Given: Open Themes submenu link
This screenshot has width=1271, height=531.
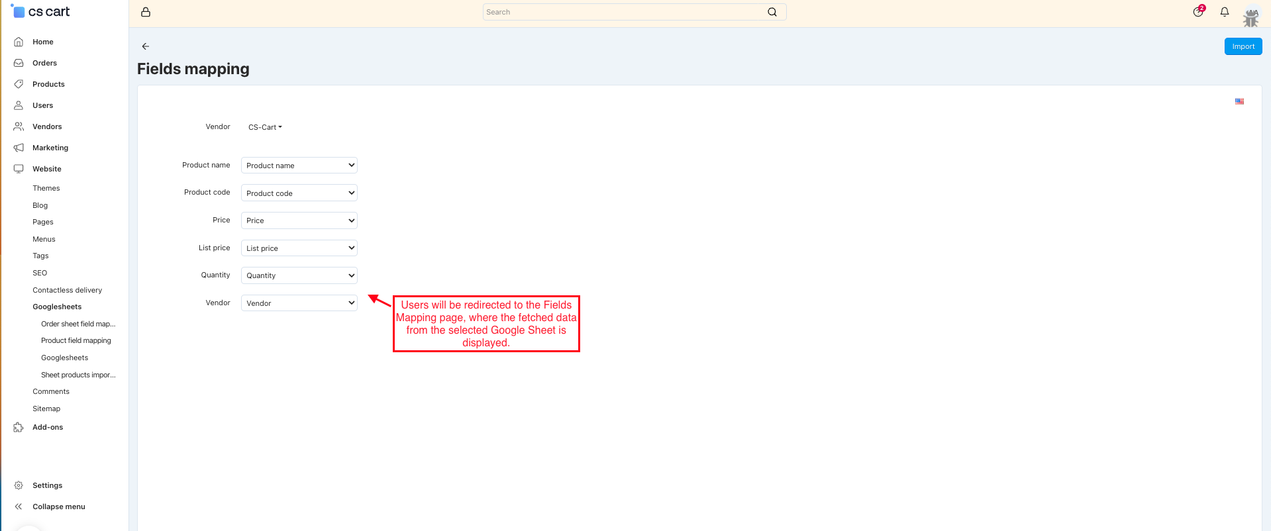Looking at the screenshot, I should 46,188.
